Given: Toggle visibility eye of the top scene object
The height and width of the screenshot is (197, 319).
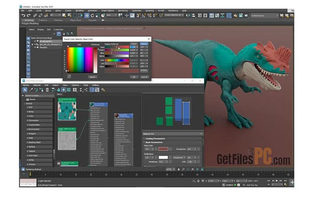Looking at the screenshot, I should point(35,41).
